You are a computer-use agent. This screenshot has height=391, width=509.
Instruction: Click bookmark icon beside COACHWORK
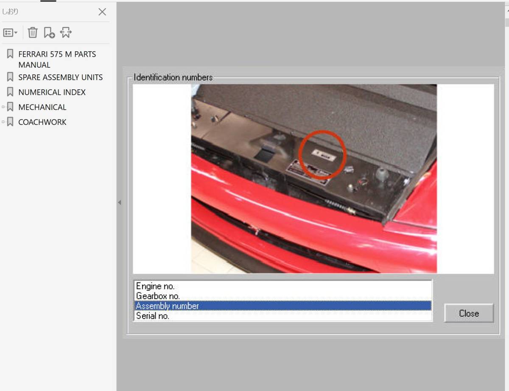pyautogui.click(x=10, y=121)
